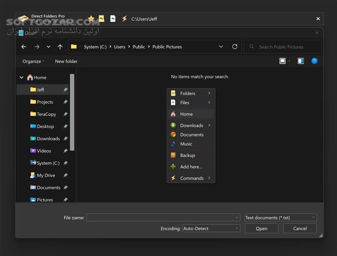Screen dimensions: 337x256
Task: Unpin Downloads using its pin icon
Action: click(65, 138)
